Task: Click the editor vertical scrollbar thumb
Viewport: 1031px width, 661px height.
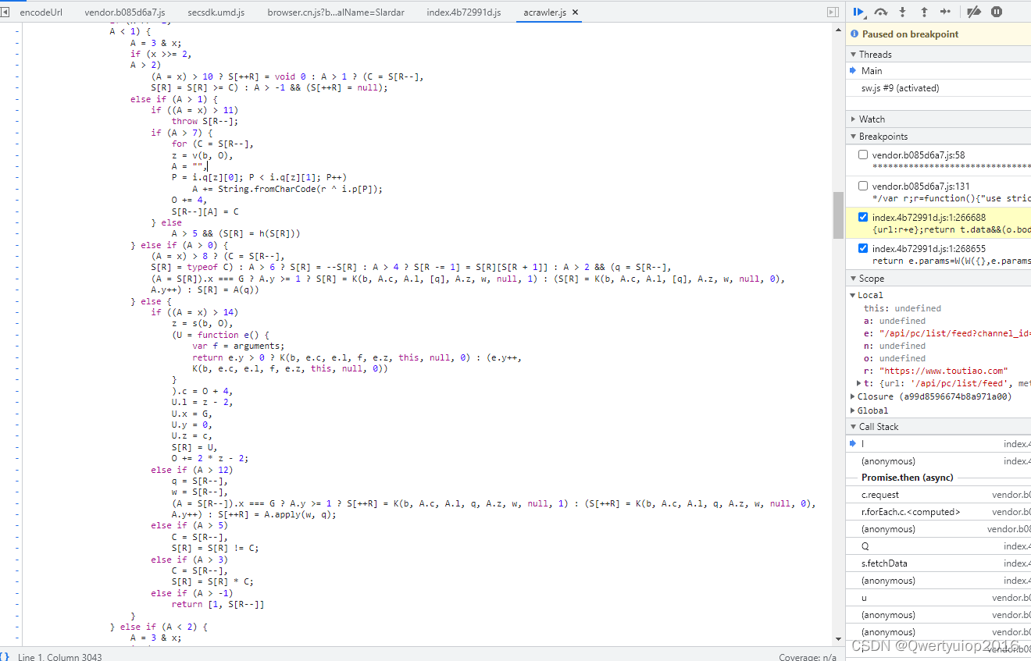Action: [839, 215]
